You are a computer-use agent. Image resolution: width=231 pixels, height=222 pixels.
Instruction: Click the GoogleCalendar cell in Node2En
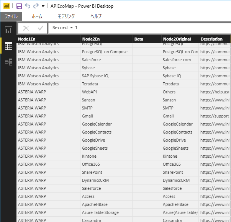106,124
